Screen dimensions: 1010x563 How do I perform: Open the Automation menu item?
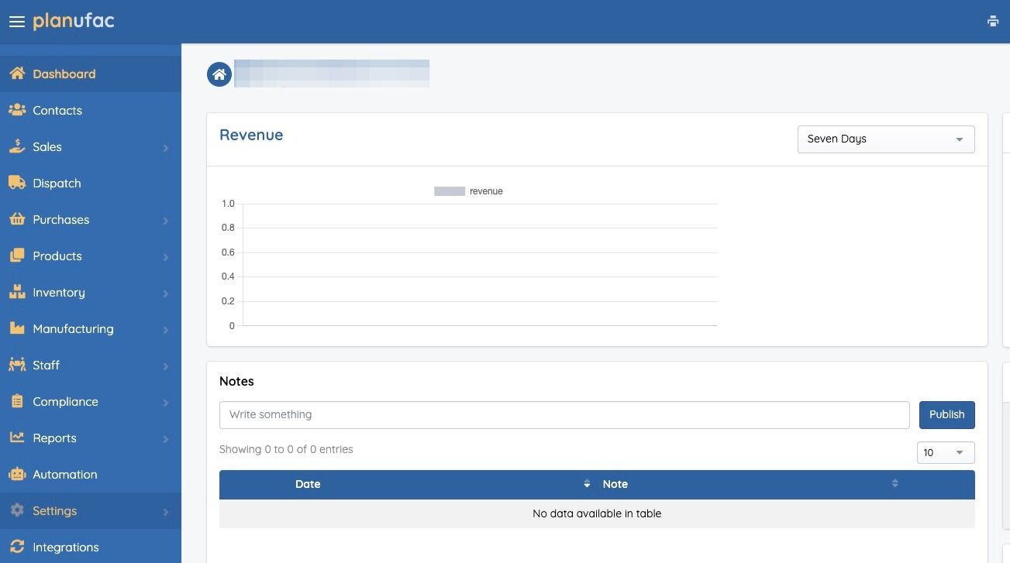pos(91,474)
